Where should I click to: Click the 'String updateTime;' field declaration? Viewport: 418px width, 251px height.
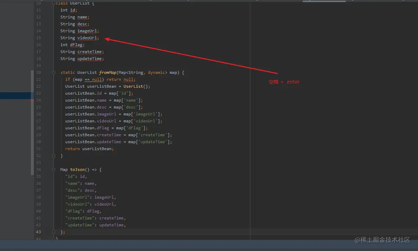pyautogui.click(x=82, y=59)
